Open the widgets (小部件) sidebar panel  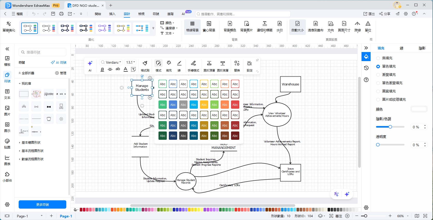(x=7, y=177)
